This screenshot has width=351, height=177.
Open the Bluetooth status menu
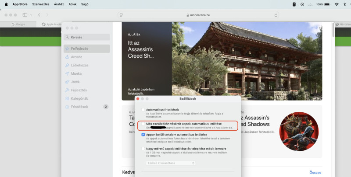345,4
